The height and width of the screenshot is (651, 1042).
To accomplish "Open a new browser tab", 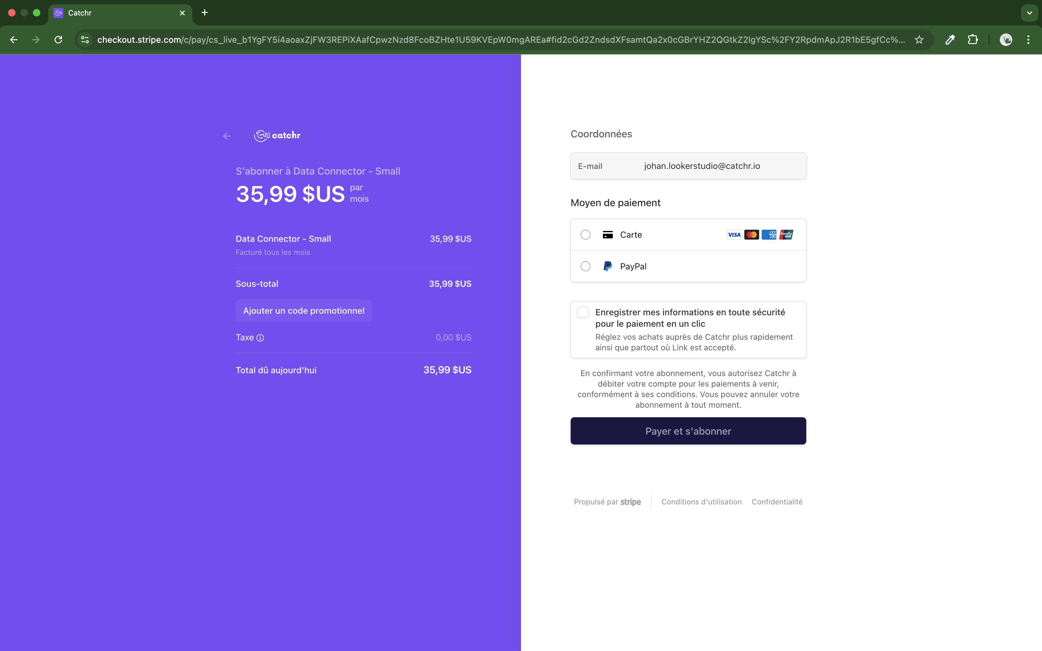I will tap(205, 12).
